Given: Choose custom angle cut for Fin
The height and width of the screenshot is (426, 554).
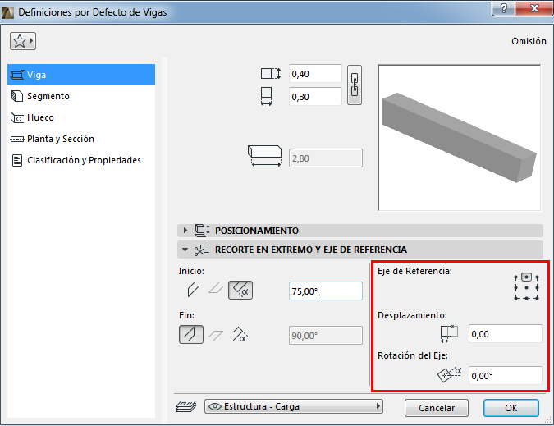Looking at the screenshot, I should click(240, 335).
